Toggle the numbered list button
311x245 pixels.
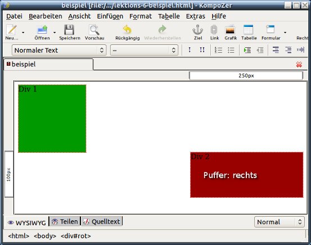point(218,50)
